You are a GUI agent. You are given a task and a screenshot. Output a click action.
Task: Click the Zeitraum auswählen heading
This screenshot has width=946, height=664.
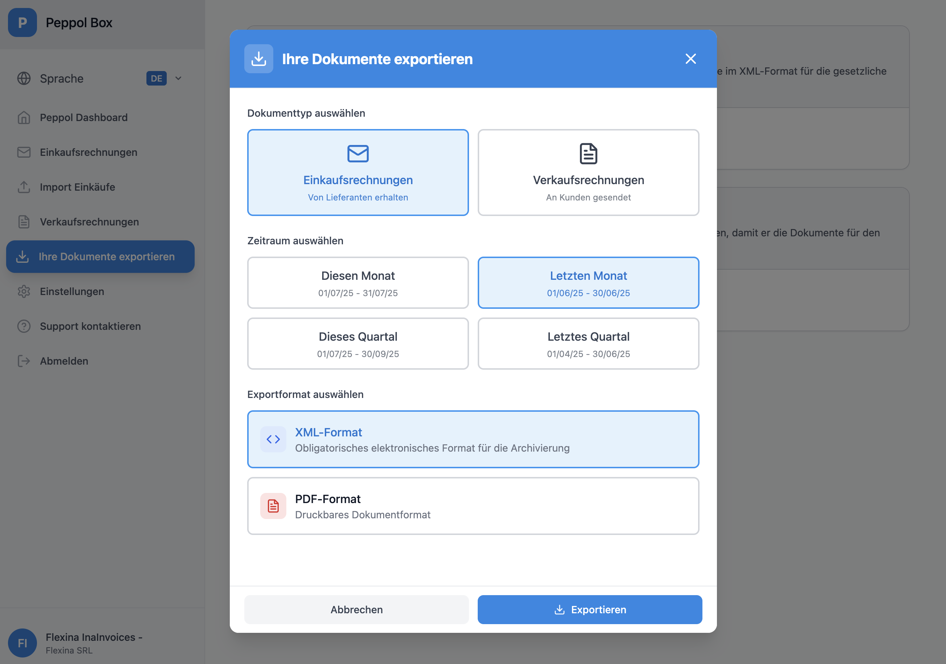295,241
